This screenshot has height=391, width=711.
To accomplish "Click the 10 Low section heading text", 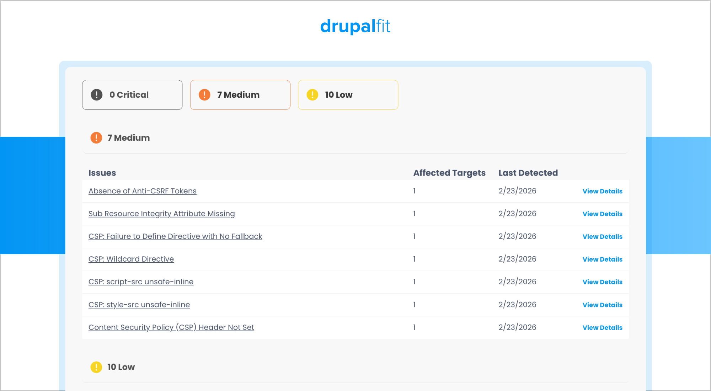I will pyautogui.click(x=121, y=367).
